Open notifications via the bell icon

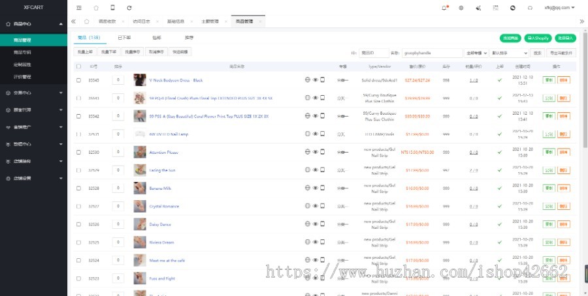444,7
